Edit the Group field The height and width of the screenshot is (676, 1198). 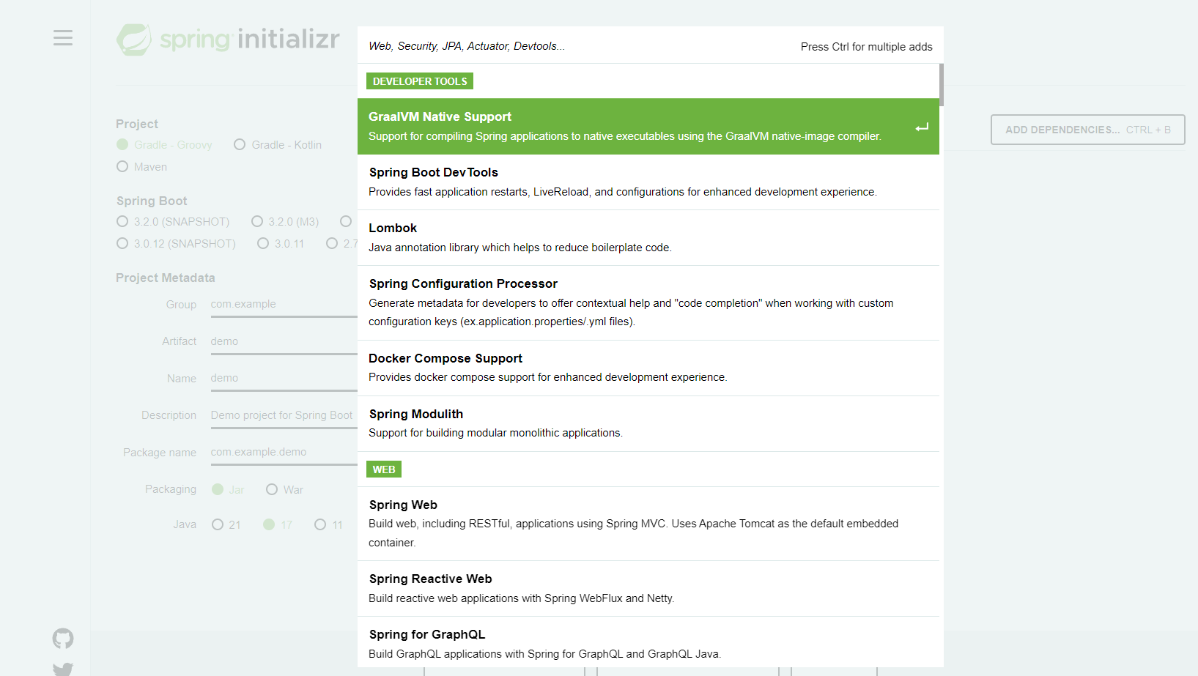(x=284, y=305)
